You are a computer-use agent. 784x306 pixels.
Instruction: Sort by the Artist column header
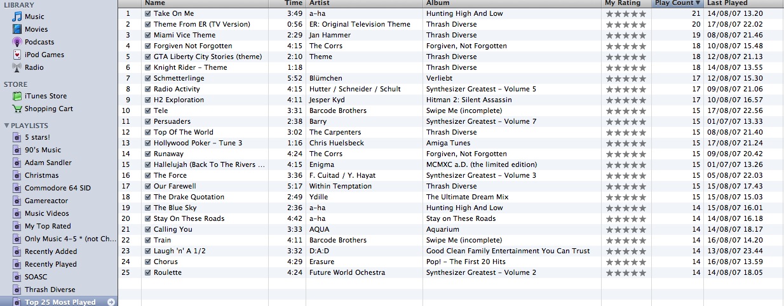point(365,3)
